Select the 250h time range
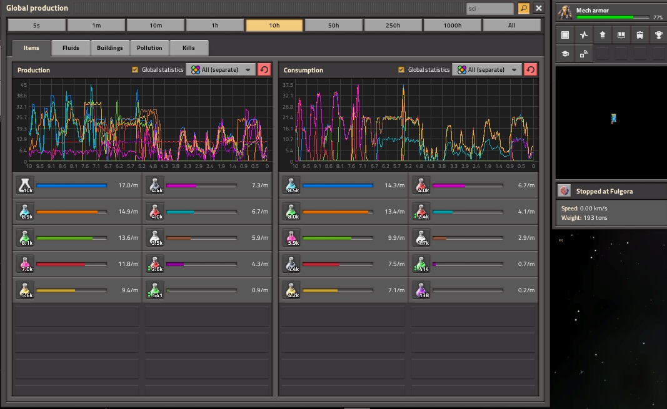 393,26
